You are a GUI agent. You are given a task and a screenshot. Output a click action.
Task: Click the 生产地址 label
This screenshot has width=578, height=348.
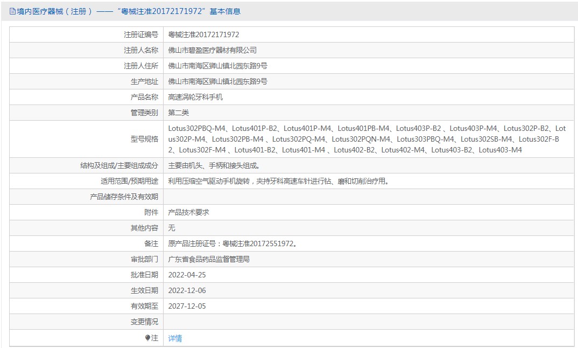point(144,81)
